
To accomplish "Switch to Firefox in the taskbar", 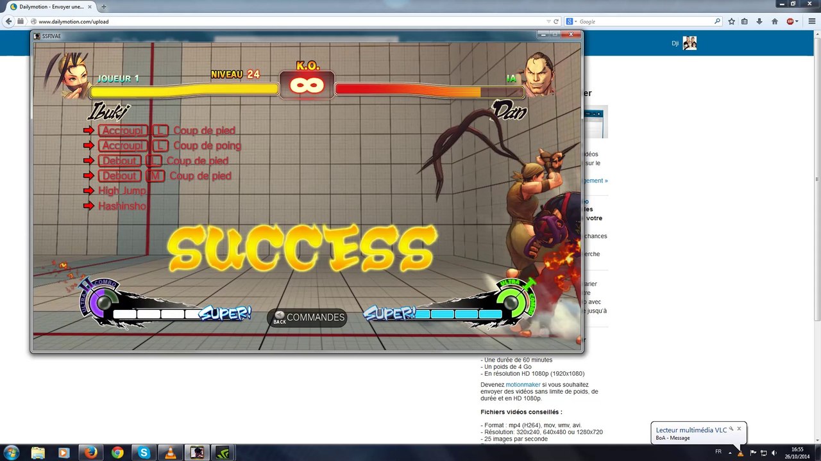I will [x=90, y=453].
